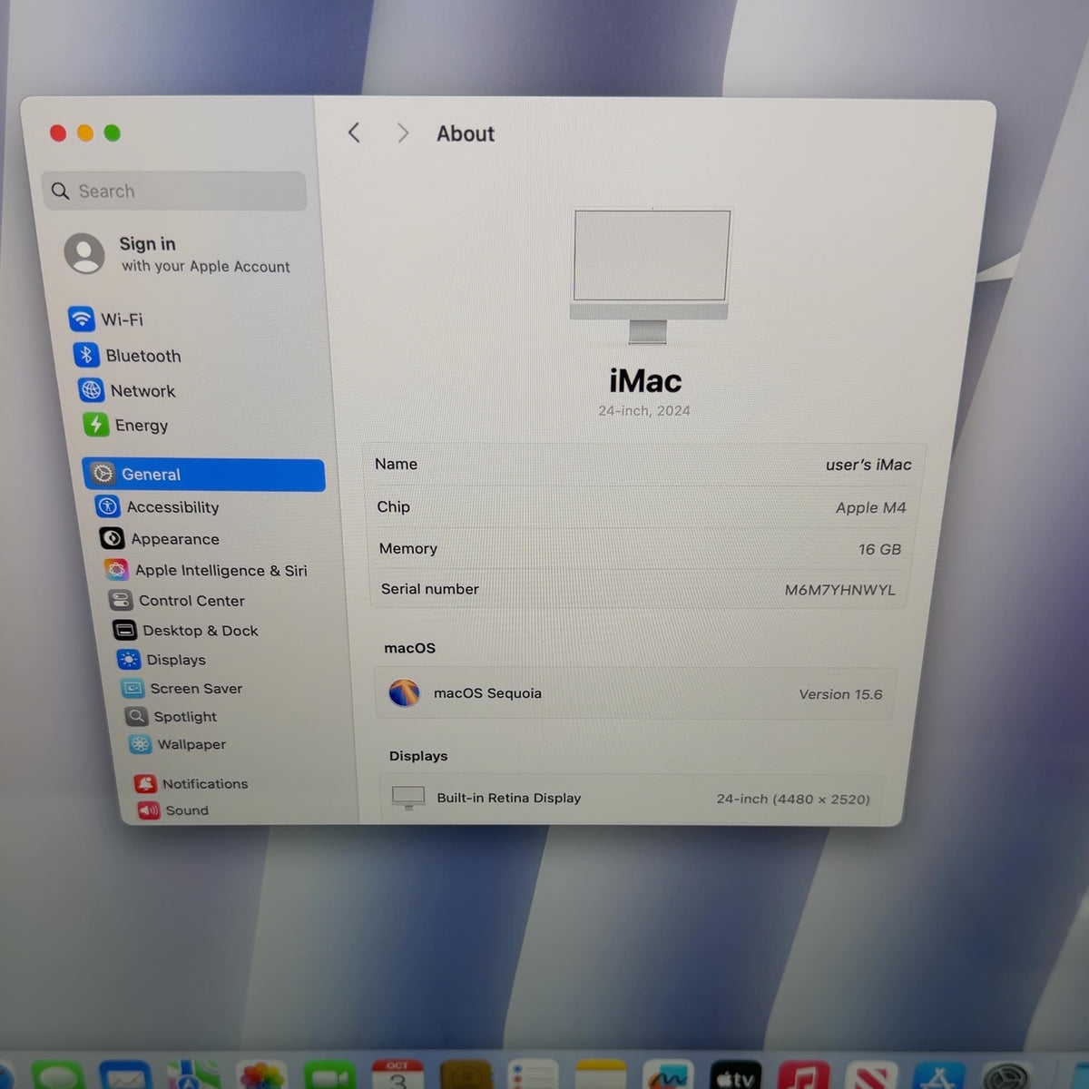Open Notifications settings

coord(191,784)
